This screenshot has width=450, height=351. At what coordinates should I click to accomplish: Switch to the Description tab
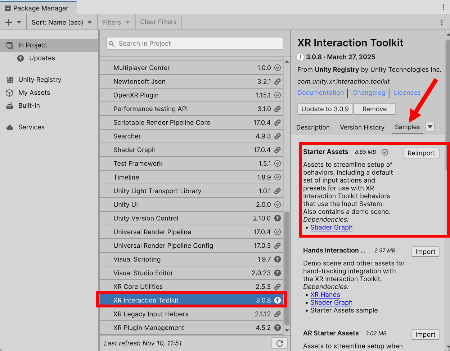pyautogui.click(x=313, y=127)
